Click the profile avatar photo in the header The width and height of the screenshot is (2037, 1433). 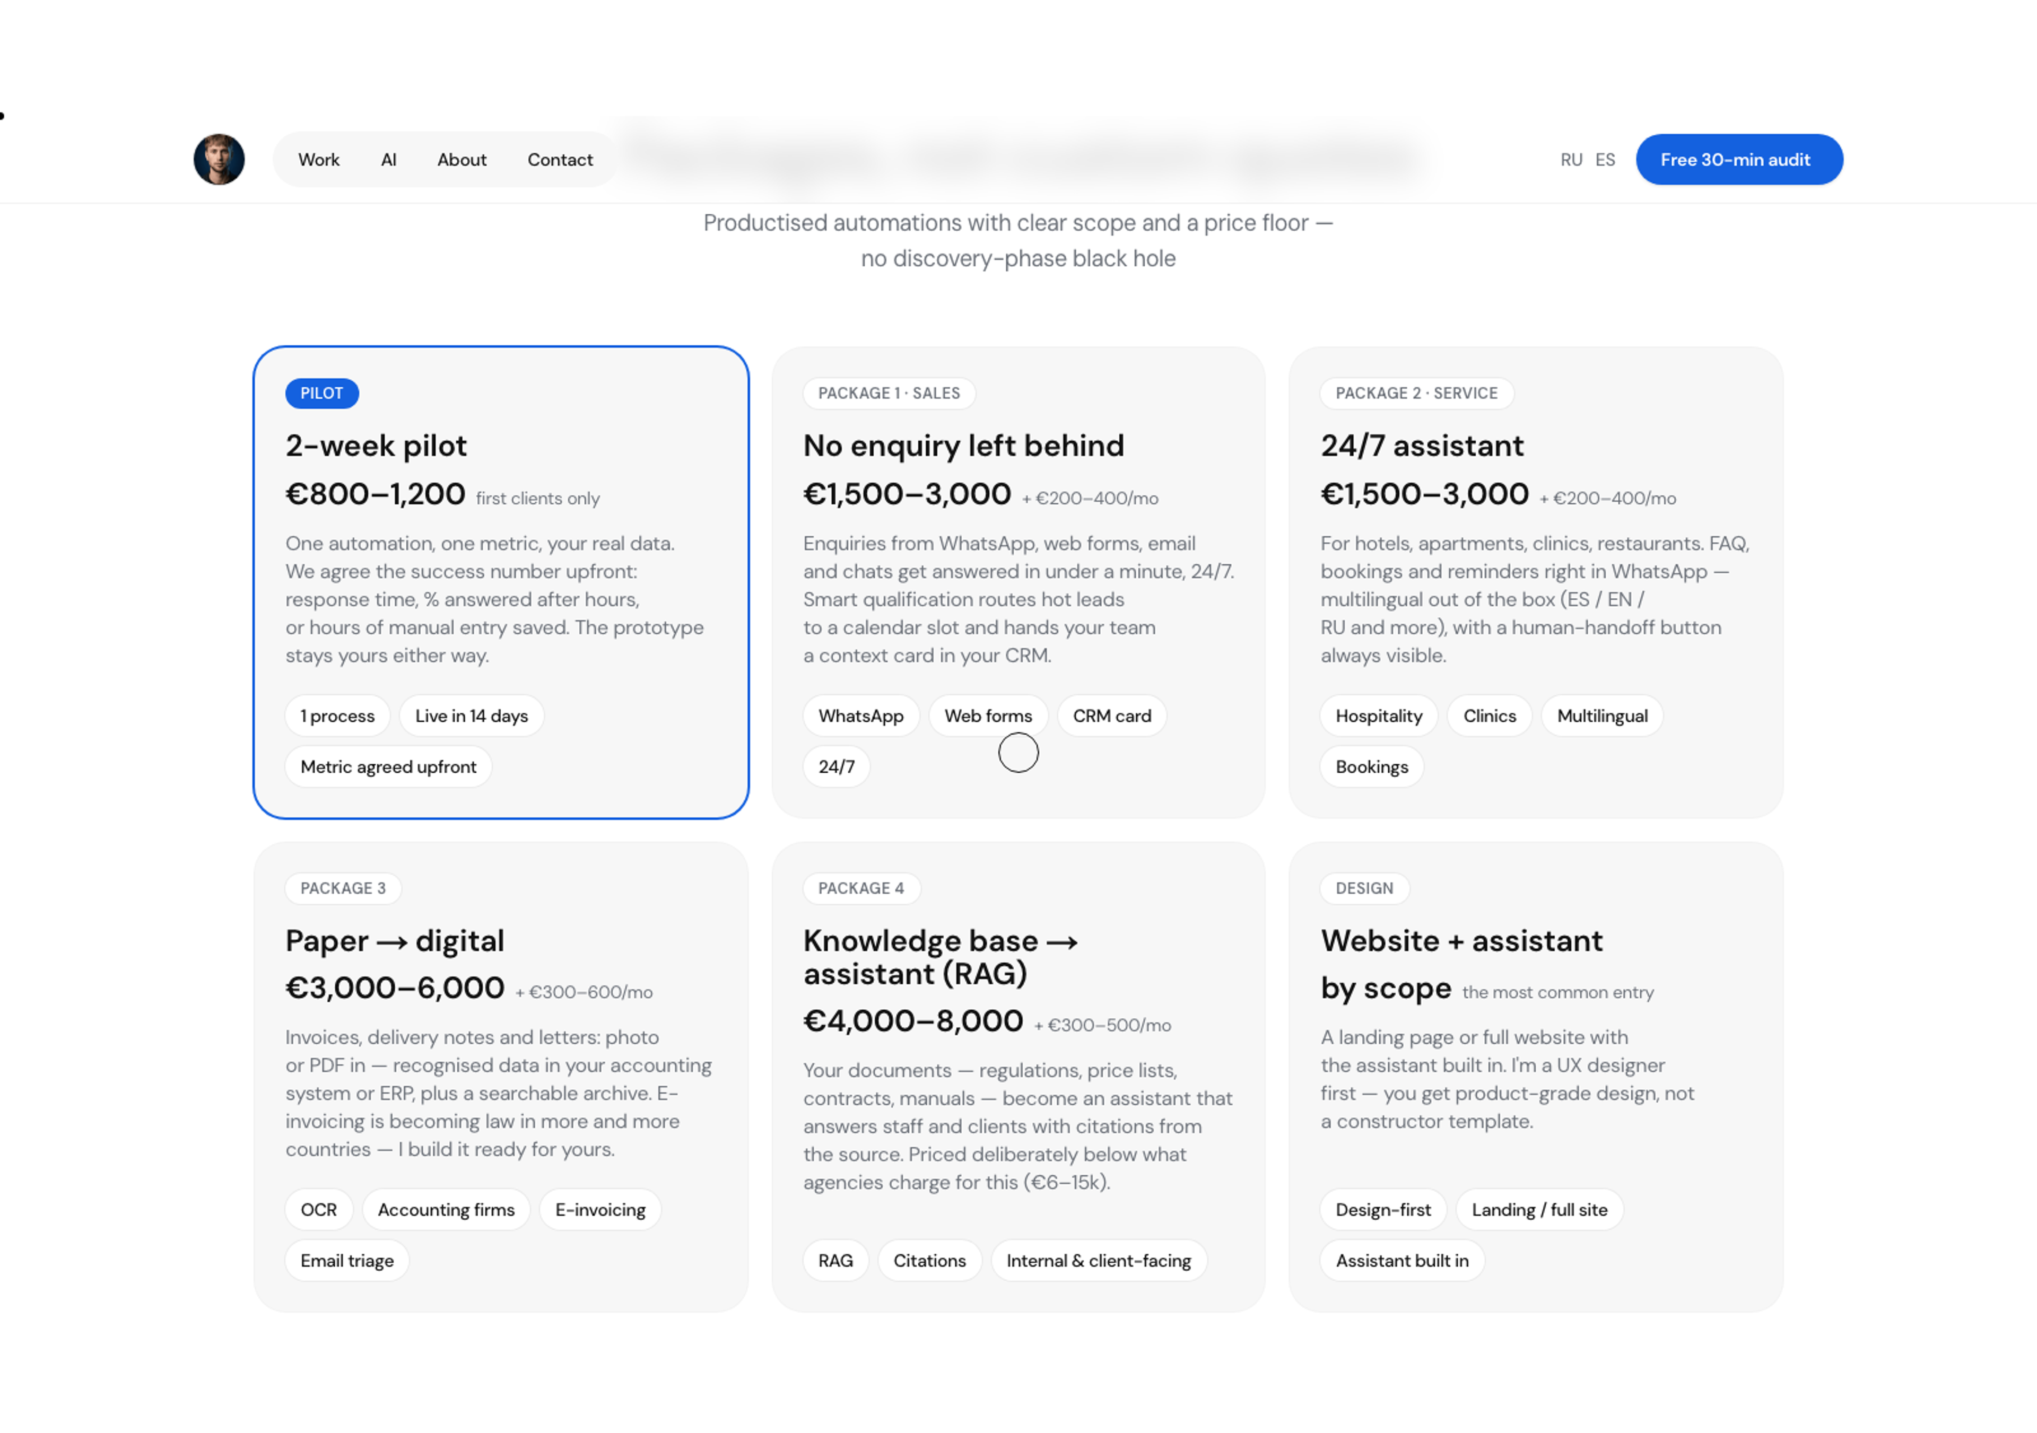tap(219, 160)
